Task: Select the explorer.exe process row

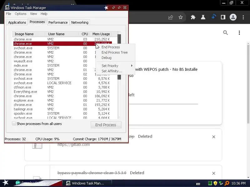Action: click(62, 100)
